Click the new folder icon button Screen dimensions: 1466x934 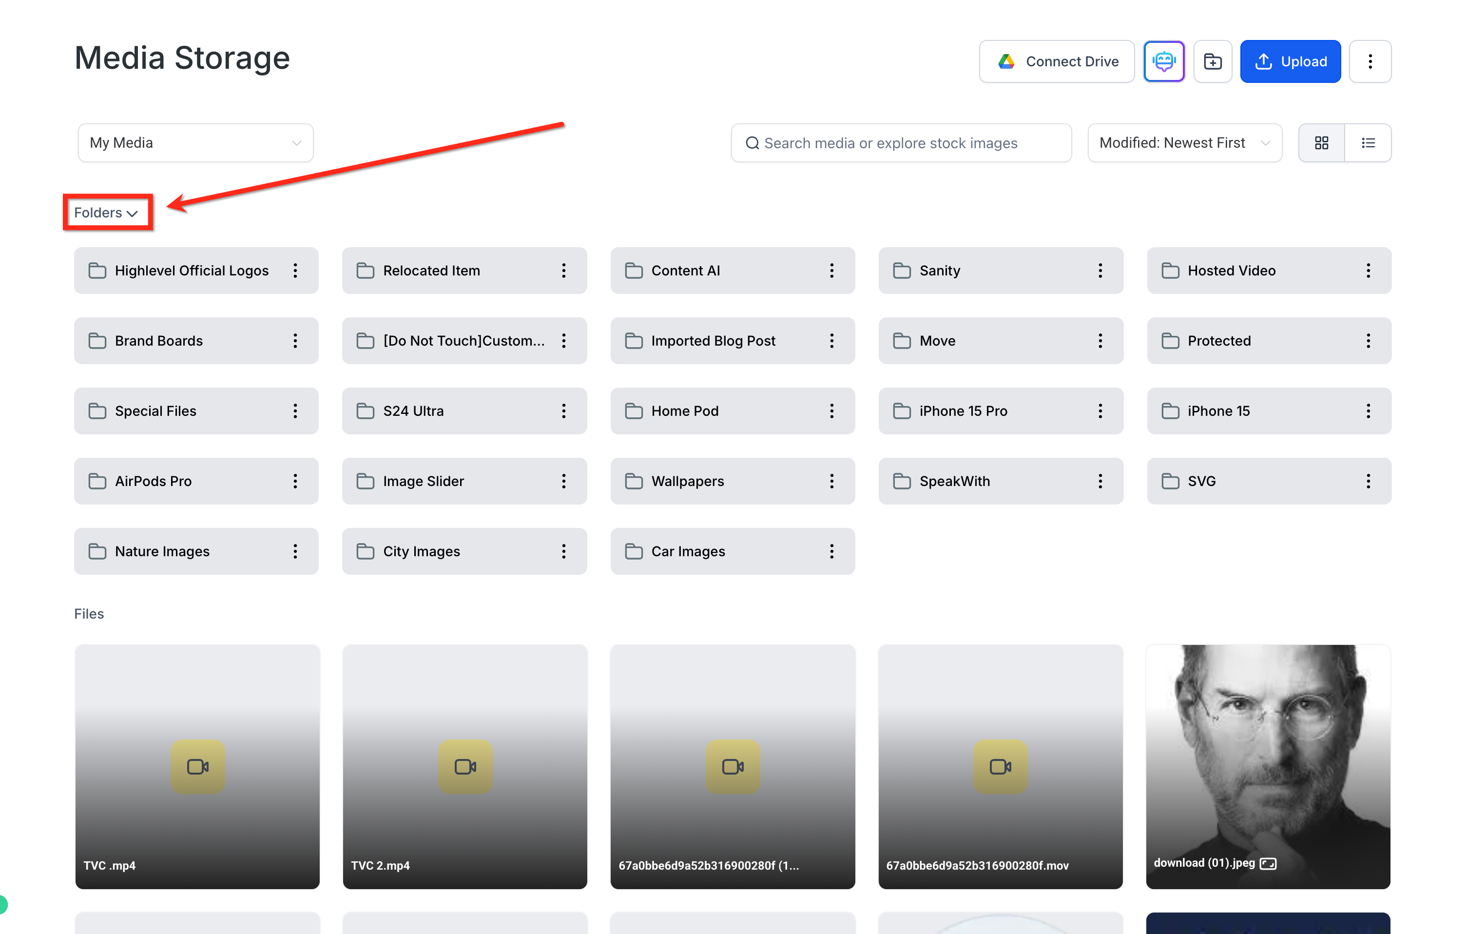(1212, 61)
